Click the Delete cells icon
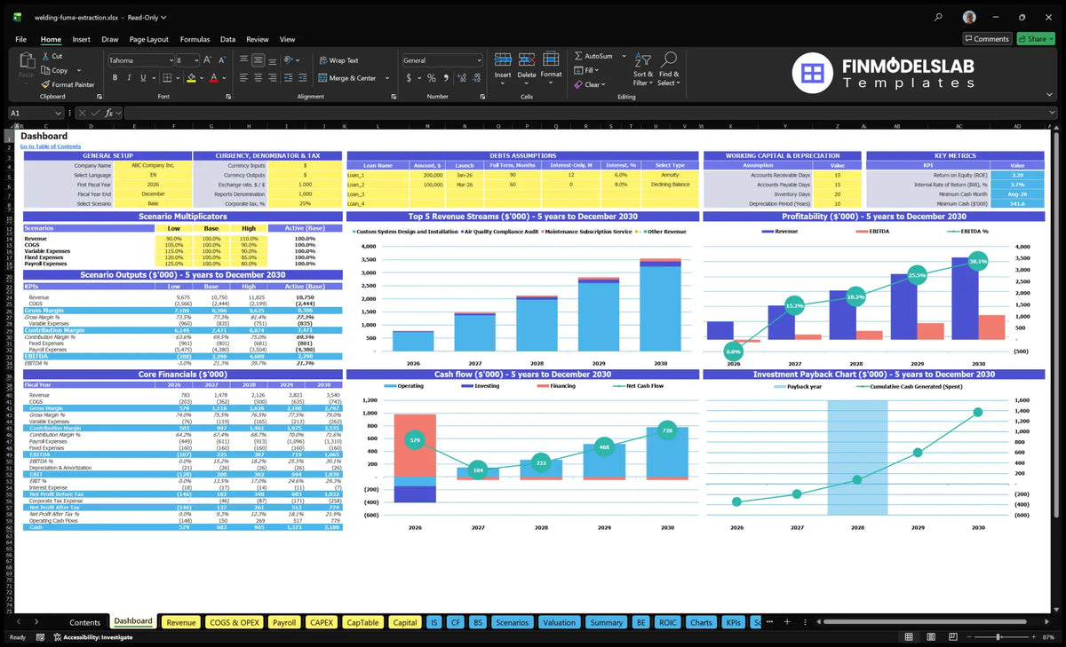The width and height of the screenshot is (1066, 647). [x=527, y=59]
